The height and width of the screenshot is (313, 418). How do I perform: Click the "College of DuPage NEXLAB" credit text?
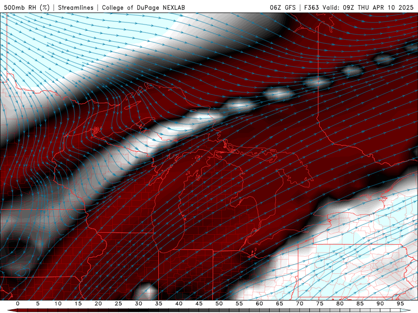coord(143,7)
